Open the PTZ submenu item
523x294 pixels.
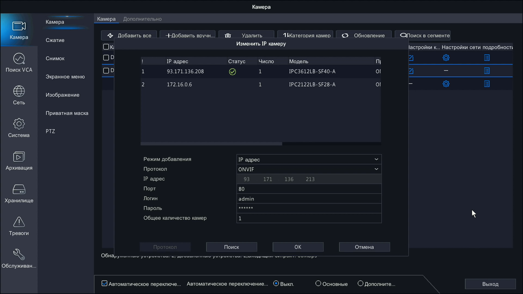50,131
